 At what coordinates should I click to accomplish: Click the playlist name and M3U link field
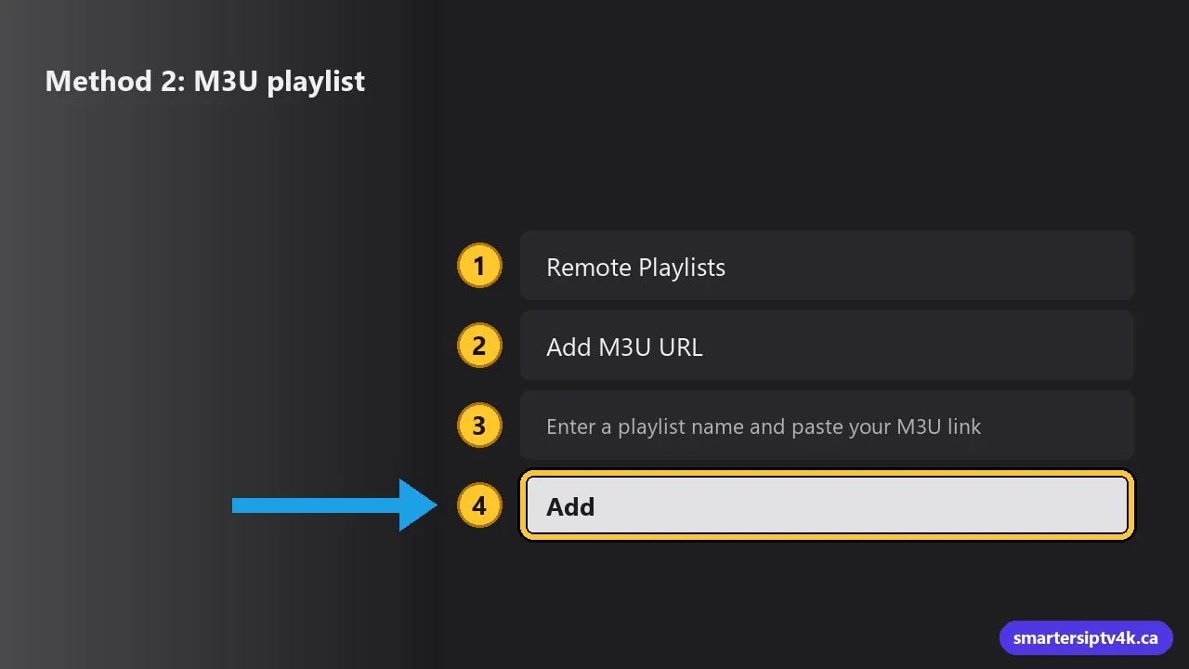[x=827, y=426]
